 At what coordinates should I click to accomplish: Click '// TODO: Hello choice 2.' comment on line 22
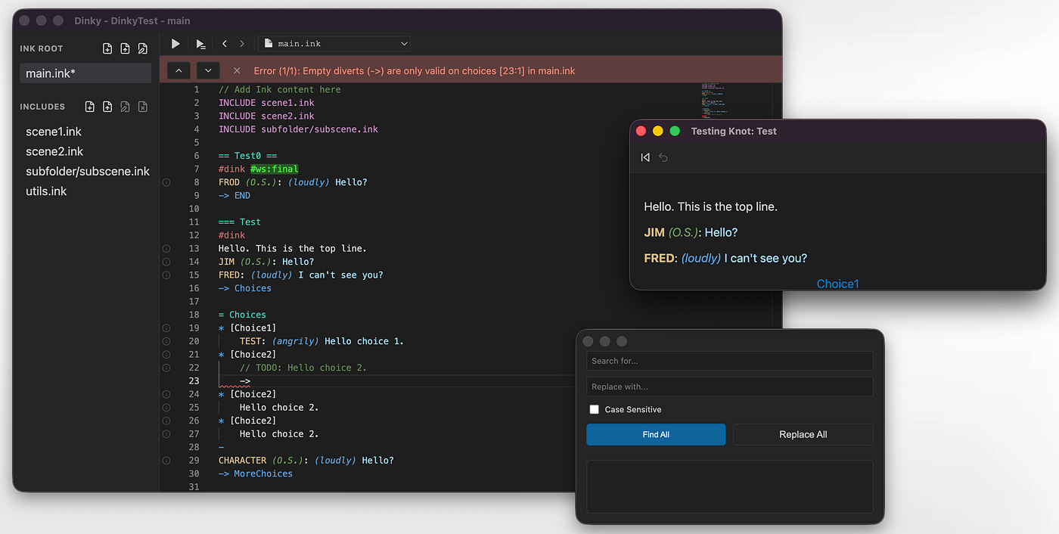[303, 368]
